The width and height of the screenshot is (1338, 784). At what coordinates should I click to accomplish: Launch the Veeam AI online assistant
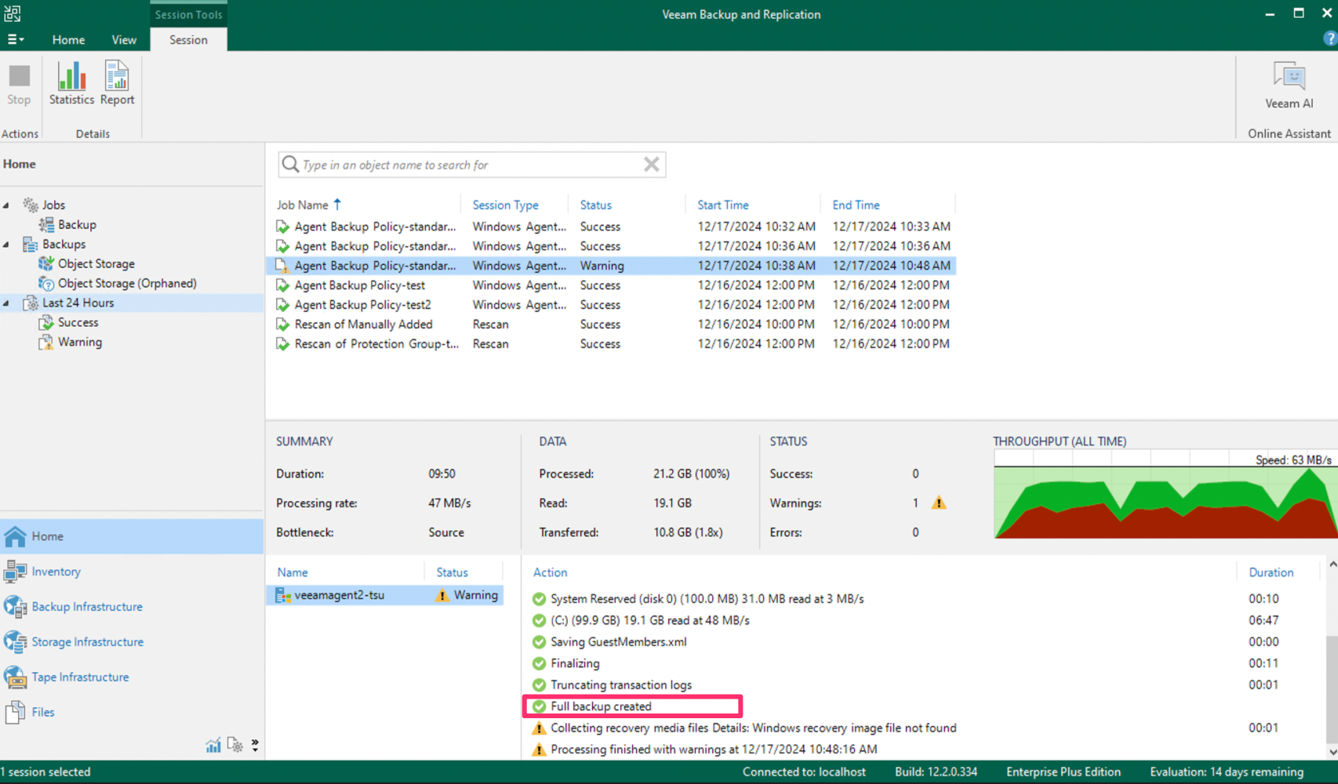coord(1289,86)
